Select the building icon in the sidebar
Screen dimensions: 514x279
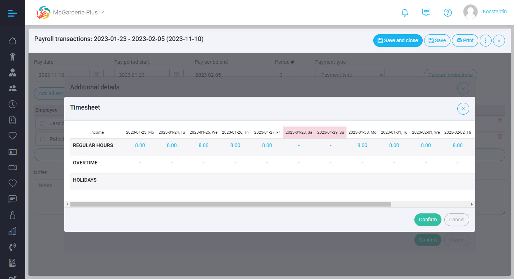click(12, 231)
